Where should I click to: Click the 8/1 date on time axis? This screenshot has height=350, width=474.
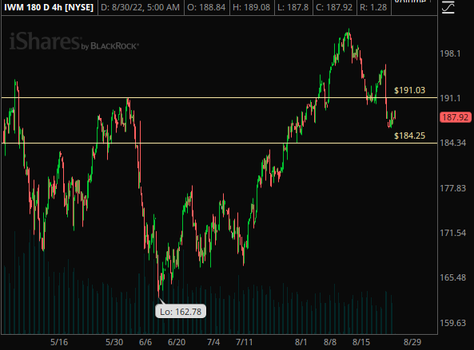(301, 342)
